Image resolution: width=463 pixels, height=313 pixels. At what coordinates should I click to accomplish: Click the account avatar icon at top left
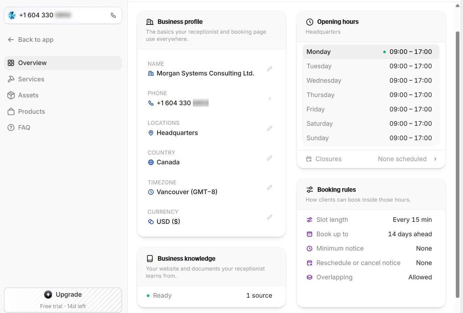(12, 15)
